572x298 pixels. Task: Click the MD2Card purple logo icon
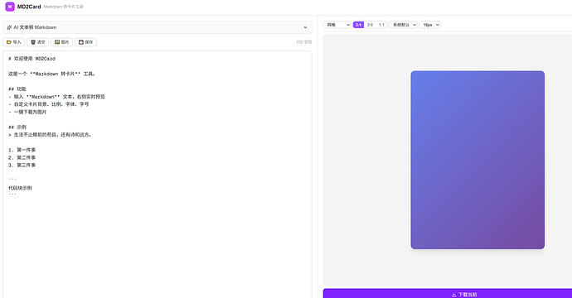[10, 7]
